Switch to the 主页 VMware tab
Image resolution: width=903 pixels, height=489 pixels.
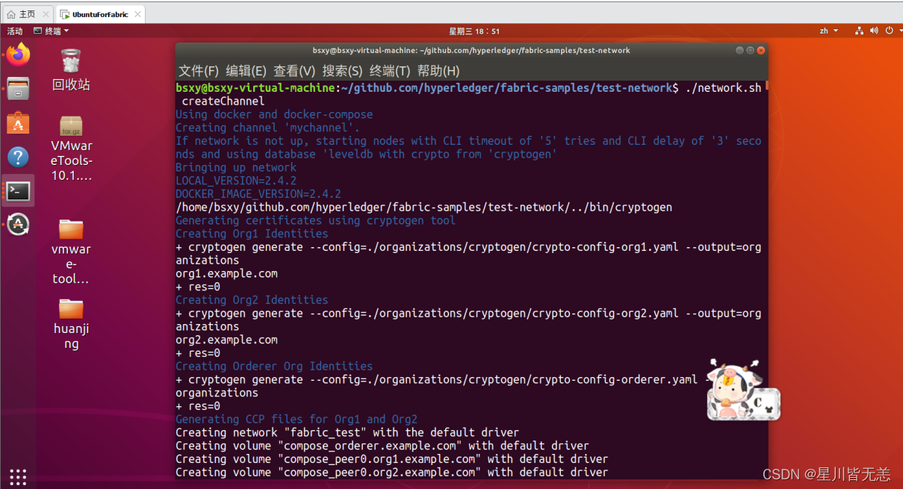pos(26,14)
